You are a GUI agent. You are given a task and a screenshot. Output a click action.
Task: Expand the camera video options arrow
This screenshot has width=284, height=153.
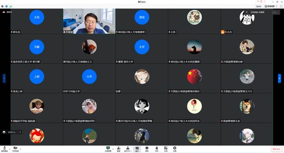(21, 149)
